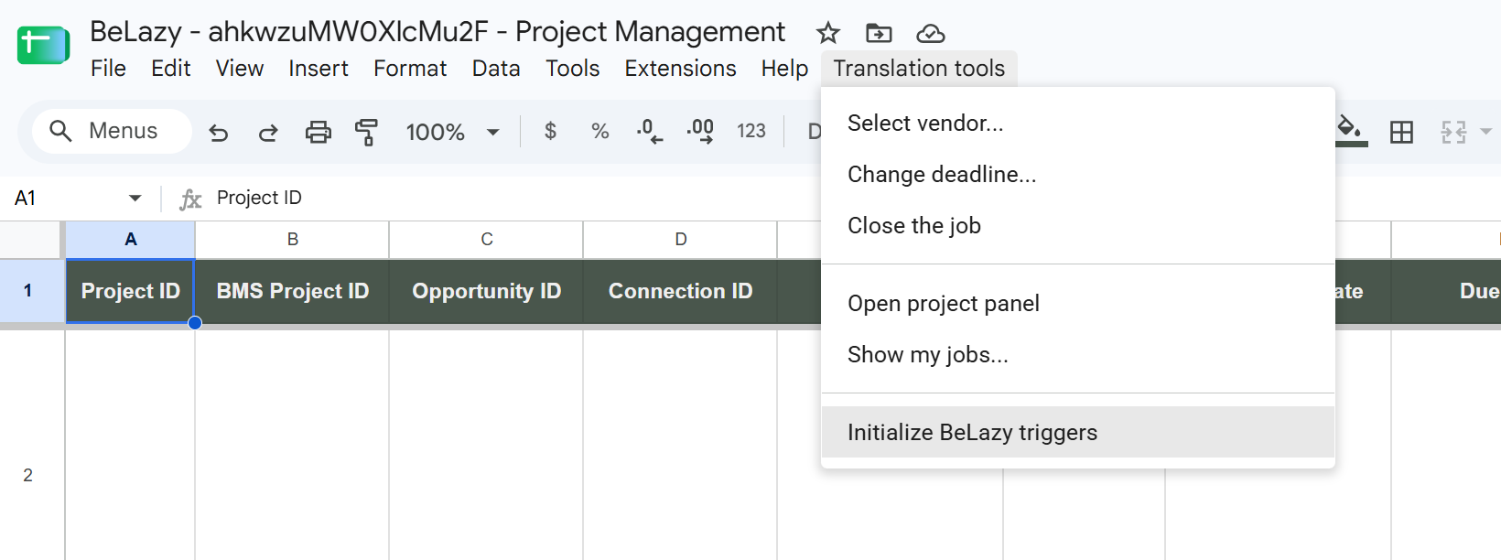Format as currency with dollar icon

point(550,132)
